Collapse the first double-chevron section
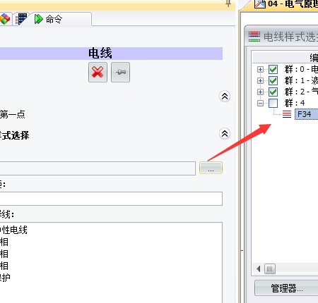The width and height of the screenshot is (318, 303). [x=225, y=97]
